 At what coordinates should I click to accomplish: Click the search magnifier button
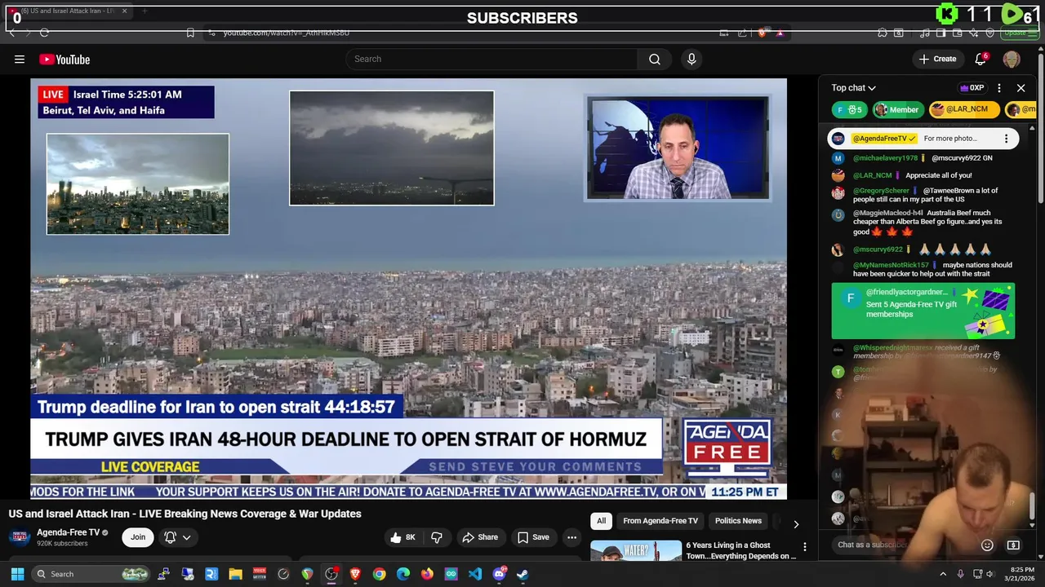[x=655, y=59]
